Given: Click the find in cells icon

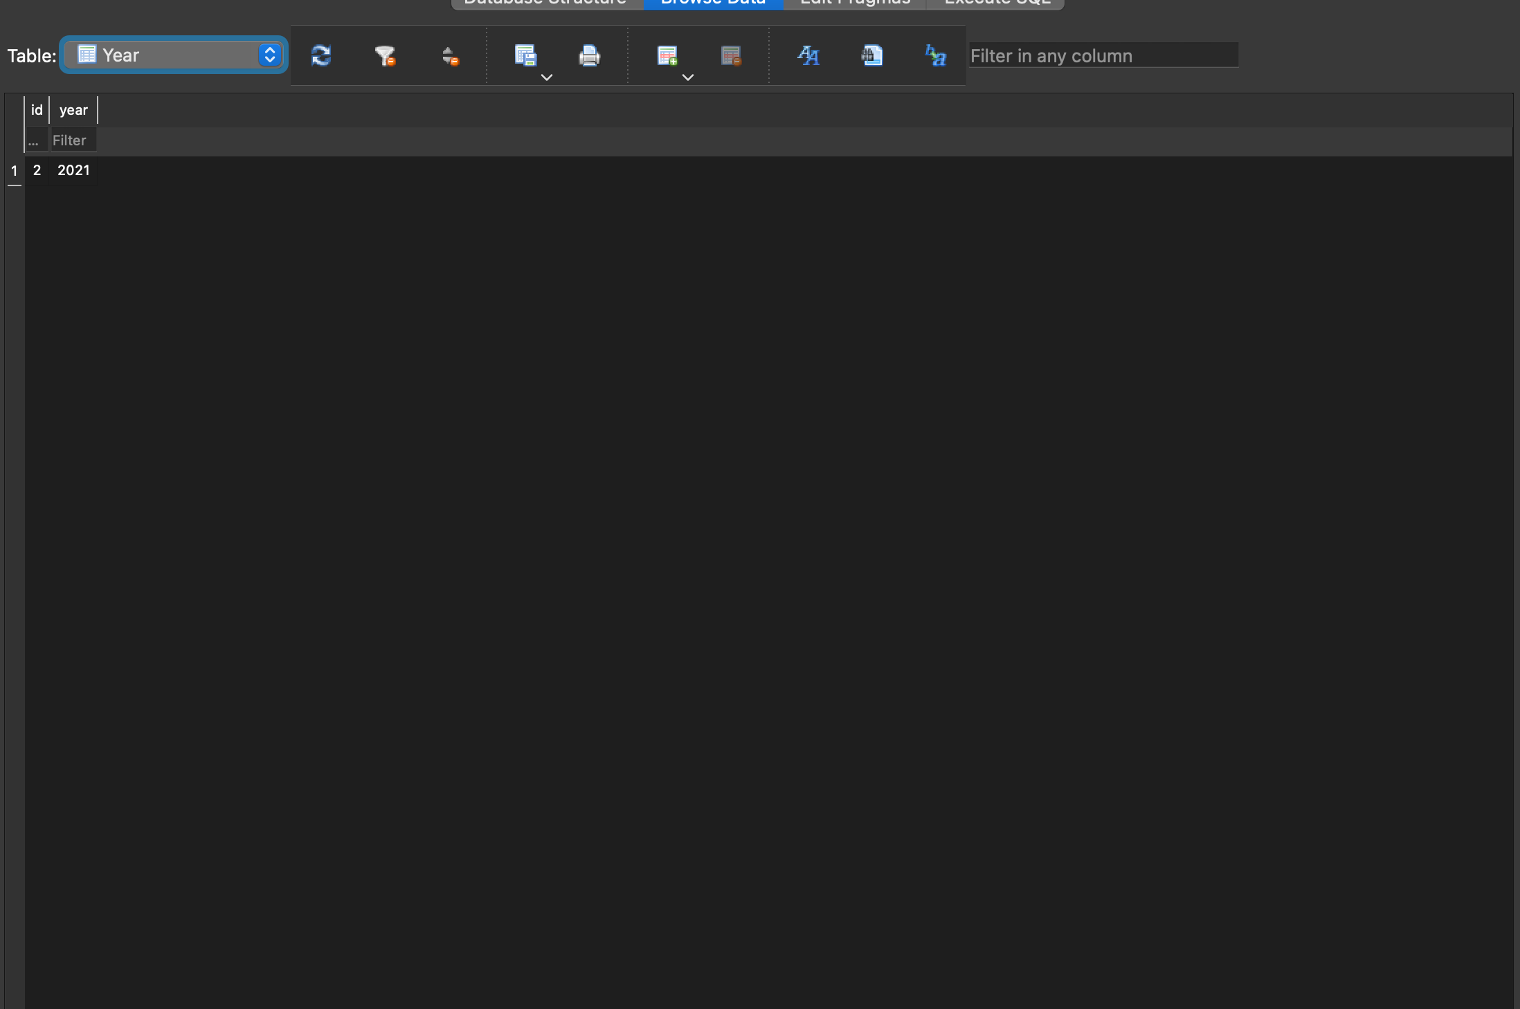Looking at the screenshot, I should [872, 55].
